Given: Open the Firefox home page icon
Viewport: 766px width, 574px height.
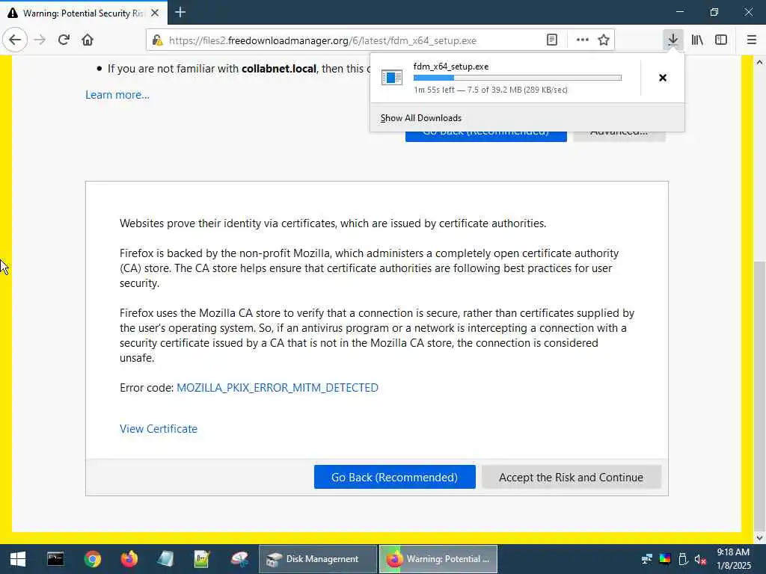Looking at the screenshot, I should pyautogui.click(x=88, y=40).
